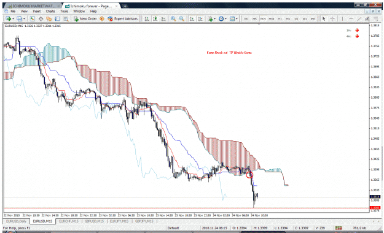Switch to the EURUSD,Daily chart tab
The width and height of the screenshot is (384, 233).
pos(16,221)
